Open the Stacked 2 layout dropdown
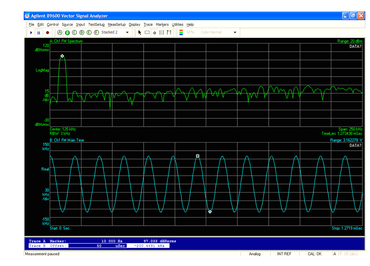 127,32
